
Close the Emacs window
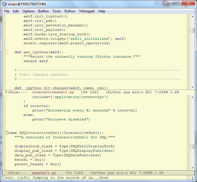(x=188, y=3)
